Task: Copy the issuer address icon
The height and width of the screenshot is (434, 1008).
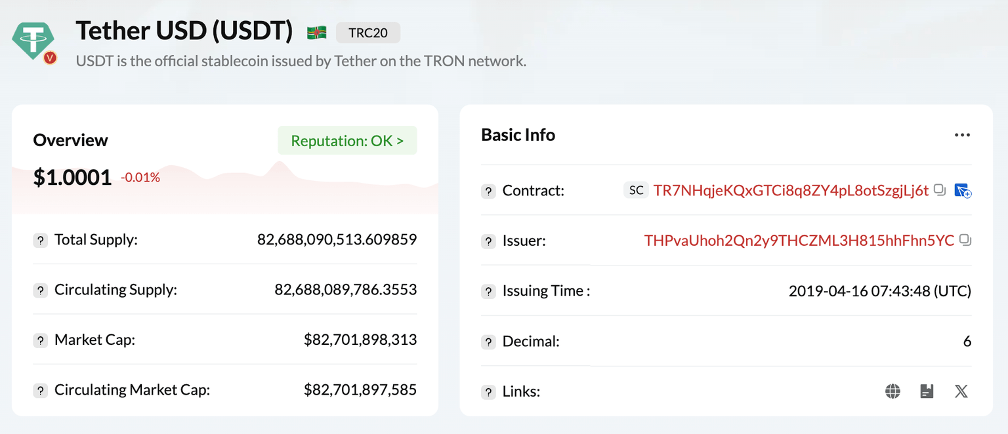Action: tap(965, 240)
